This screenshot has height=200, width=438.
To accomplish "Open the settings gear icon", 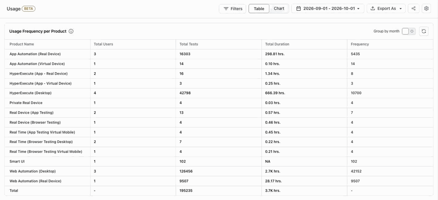I will click(x=426, y=9).
